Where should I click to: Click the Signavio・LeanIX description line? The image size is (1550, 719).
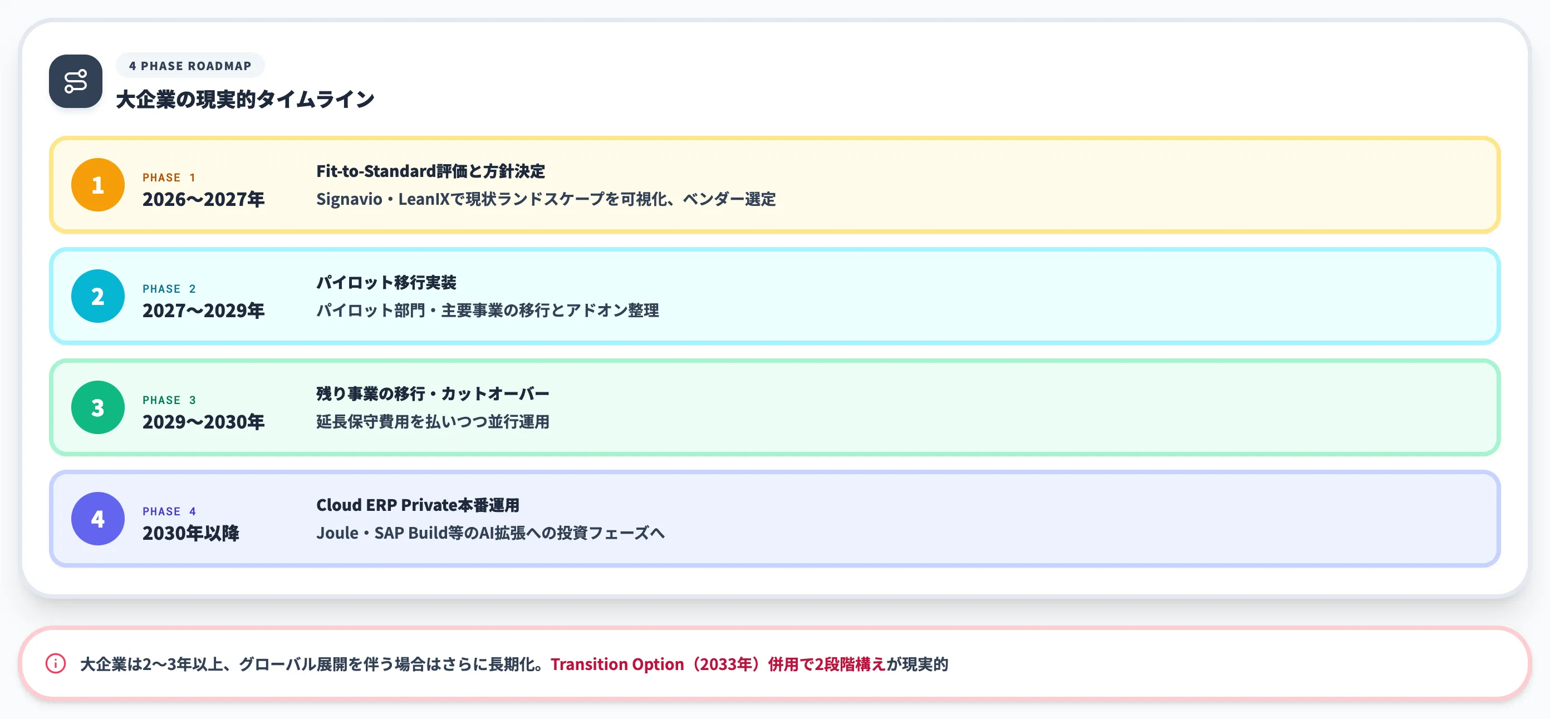(x=546, y=199)
